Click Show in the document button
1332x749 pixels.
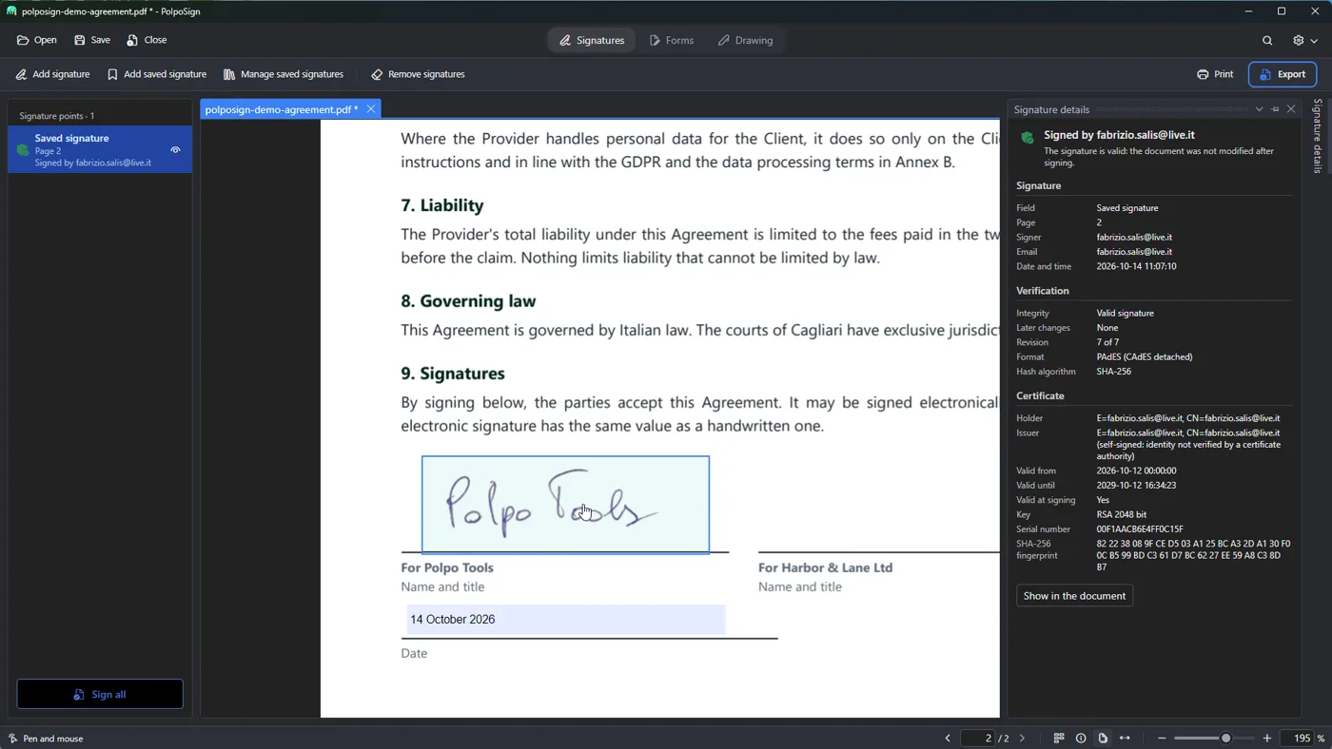[x=1074, y=596]
